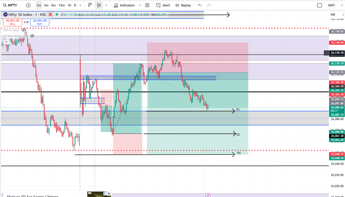Click the 26,122.35 price label
This screenshot has width=345, height=197.
pyautogui.click(x=337, y=72)
